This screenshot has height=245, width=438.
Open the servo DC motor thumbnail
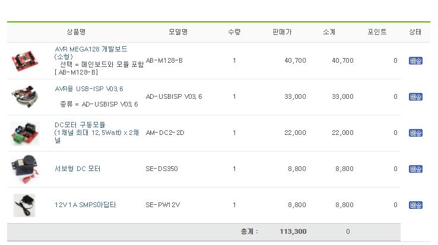(x=24, y=169)
